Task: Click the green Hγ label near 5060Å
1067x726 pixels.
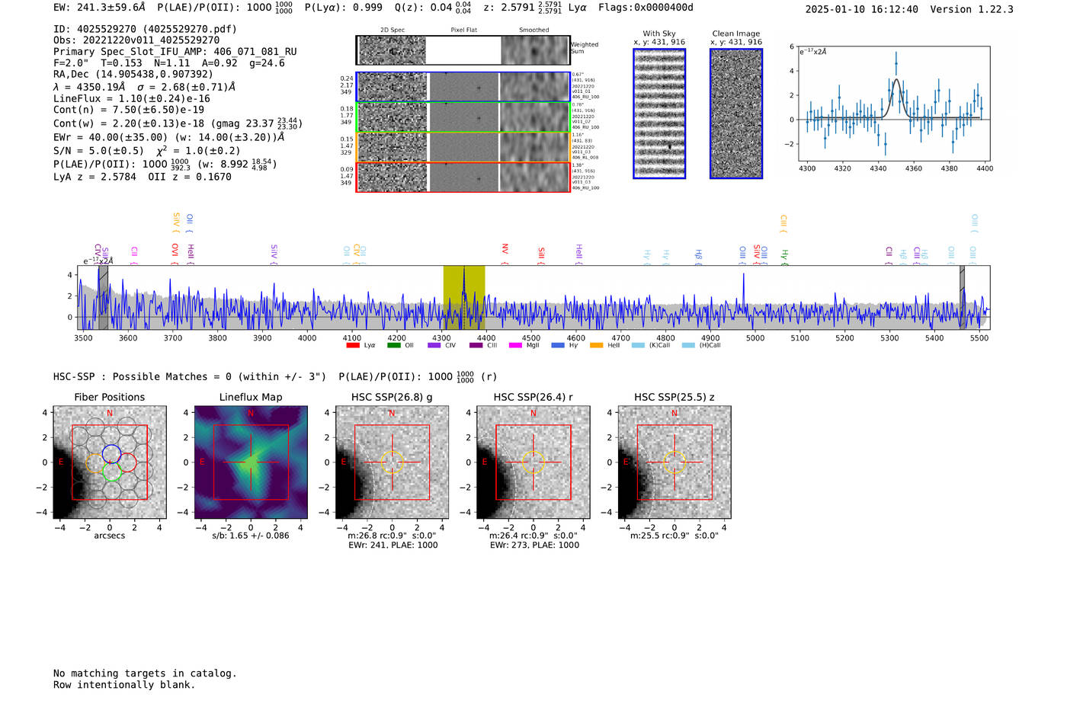Action: (784, 257)
